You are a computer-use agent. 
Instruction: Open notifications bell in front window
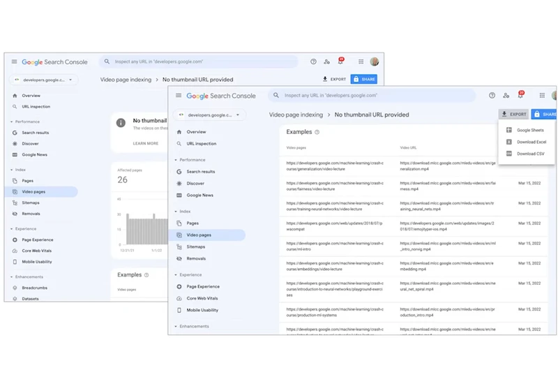[x=520, y=95]
